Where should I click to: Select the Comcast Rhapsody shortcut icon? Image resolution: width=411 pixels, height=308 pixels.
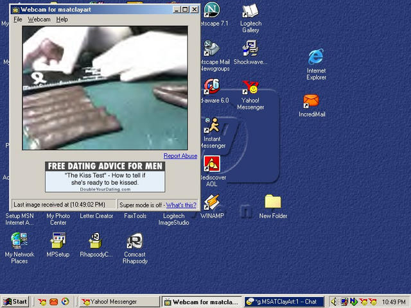[135, 241]
